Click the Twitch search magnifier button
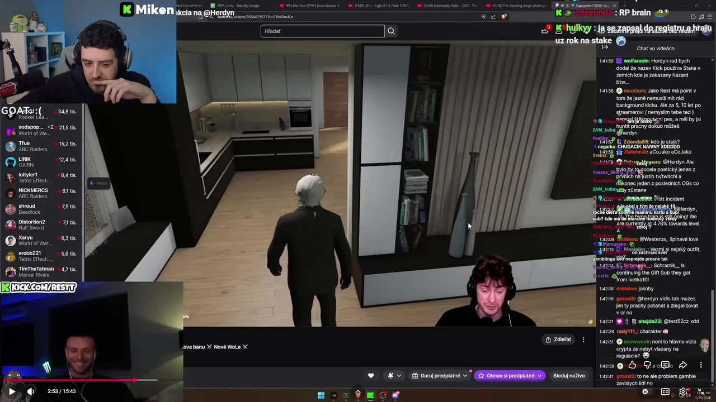This screenshot has height=402, width=716. tap(391, 31)
